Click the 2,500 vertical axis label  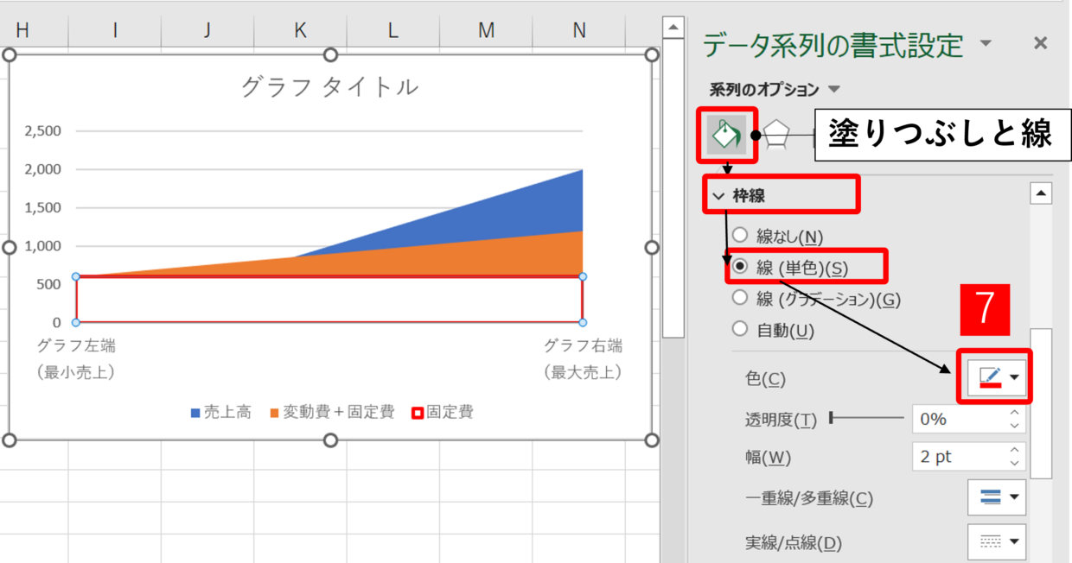click(42, 131)
